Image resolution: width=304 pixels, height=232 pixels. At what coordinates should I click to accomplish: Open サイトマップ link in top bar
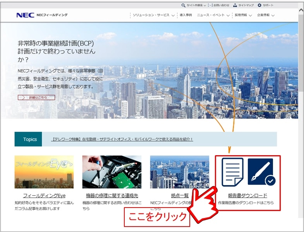tap(246, 5)
